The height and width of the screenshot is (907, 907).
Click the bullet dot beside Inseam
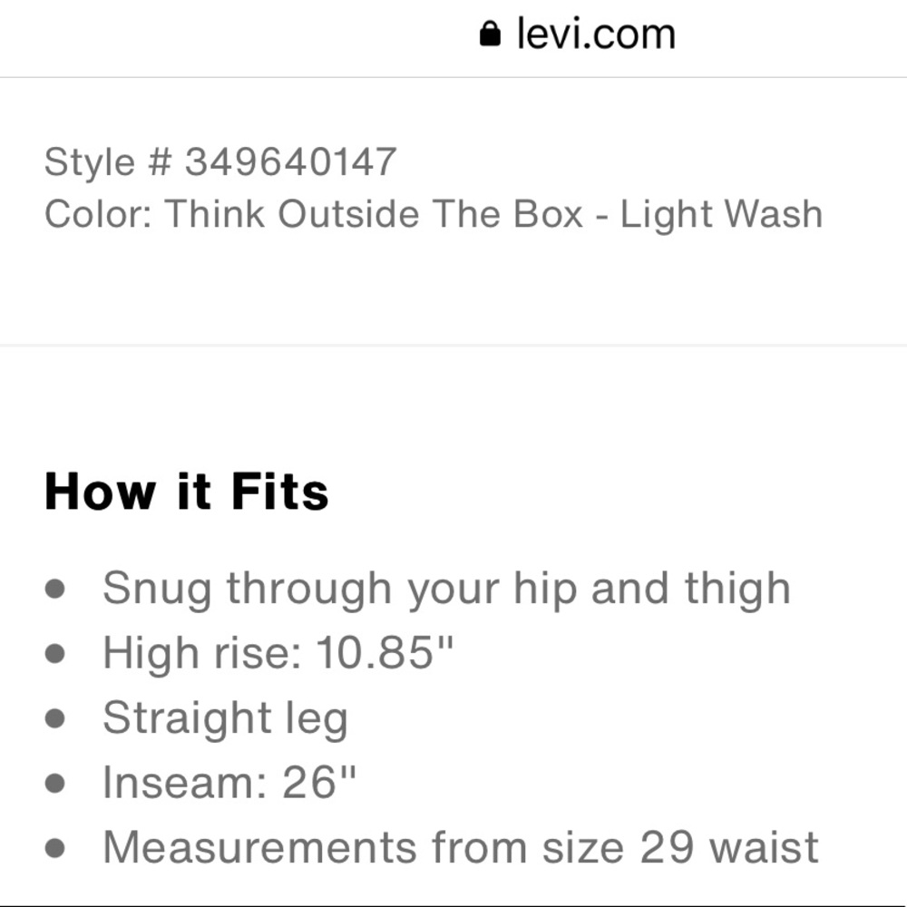(57, 783)
